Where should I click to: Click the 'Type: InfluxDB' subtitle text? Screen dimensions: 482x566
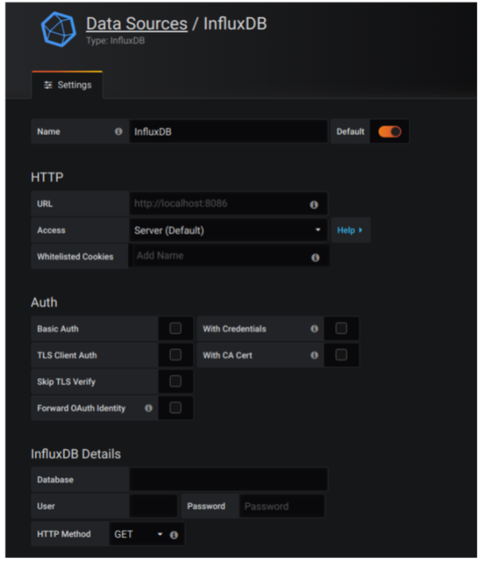(115, 41)
